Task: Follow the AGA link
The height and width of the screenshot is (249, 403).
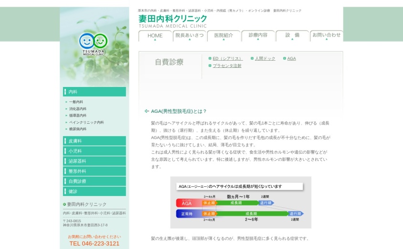Action: pos(291,59)
